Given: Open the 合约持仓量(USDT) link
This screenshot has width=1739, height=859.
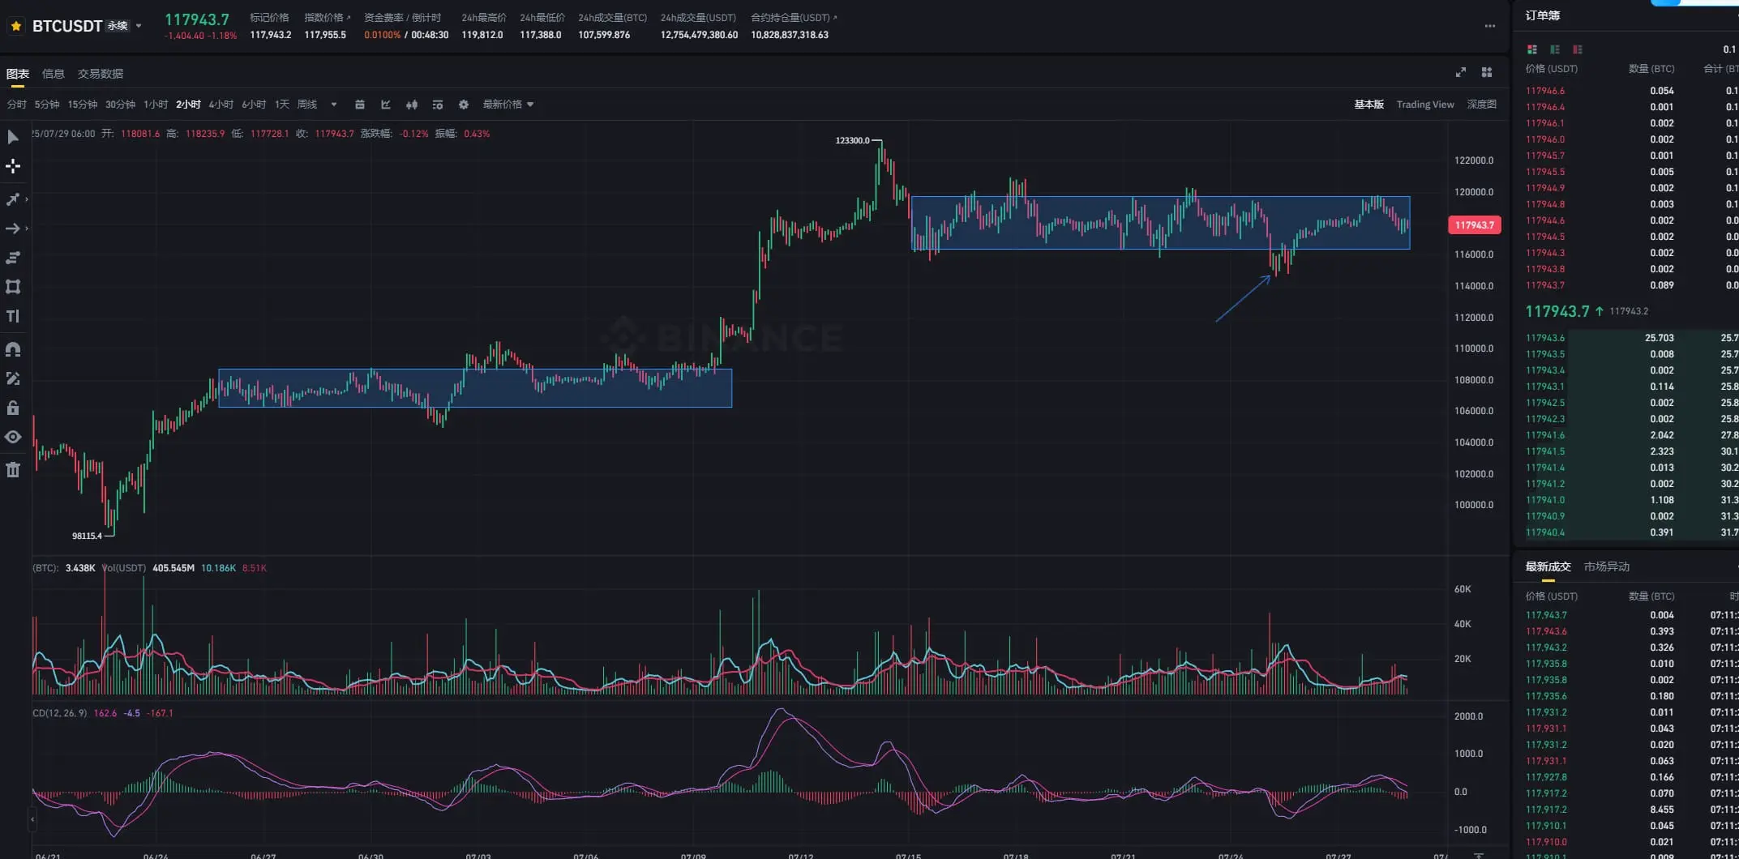Looking at the screenshot, I should [795, 17].
